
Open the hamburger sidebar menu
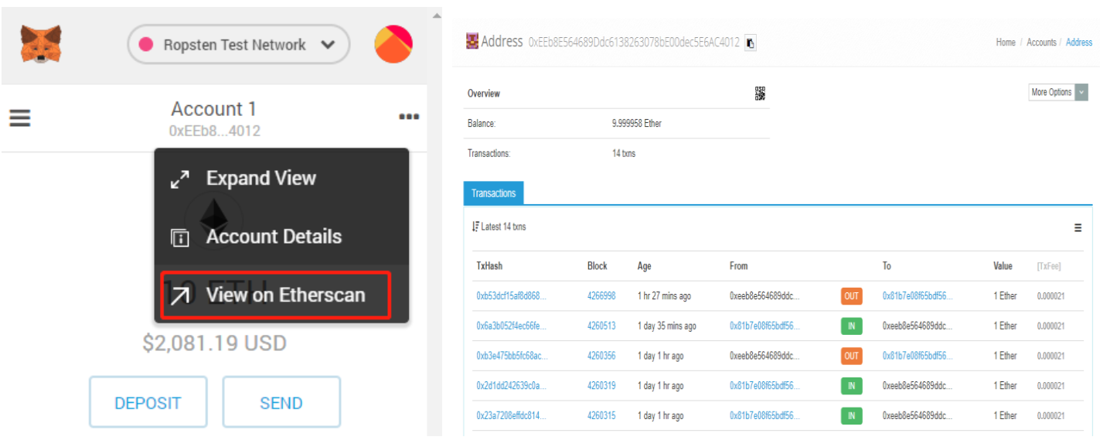[x=20, y=118]
